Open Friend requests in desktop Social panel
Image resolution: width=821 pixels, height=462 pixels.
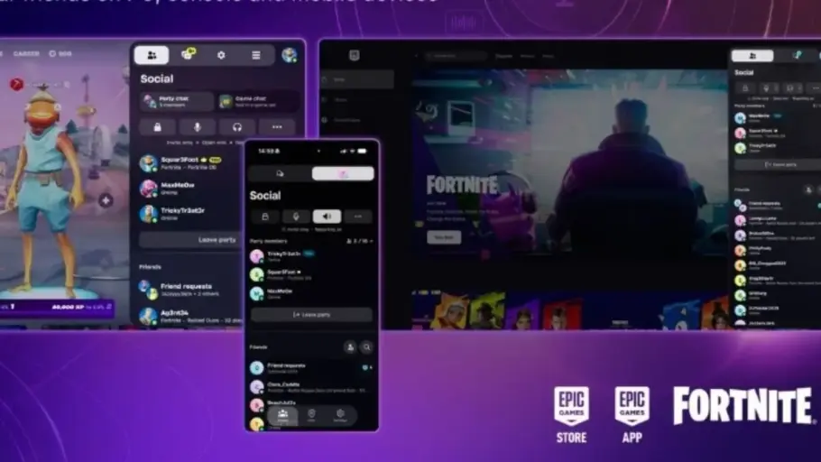tap(777, 205)
